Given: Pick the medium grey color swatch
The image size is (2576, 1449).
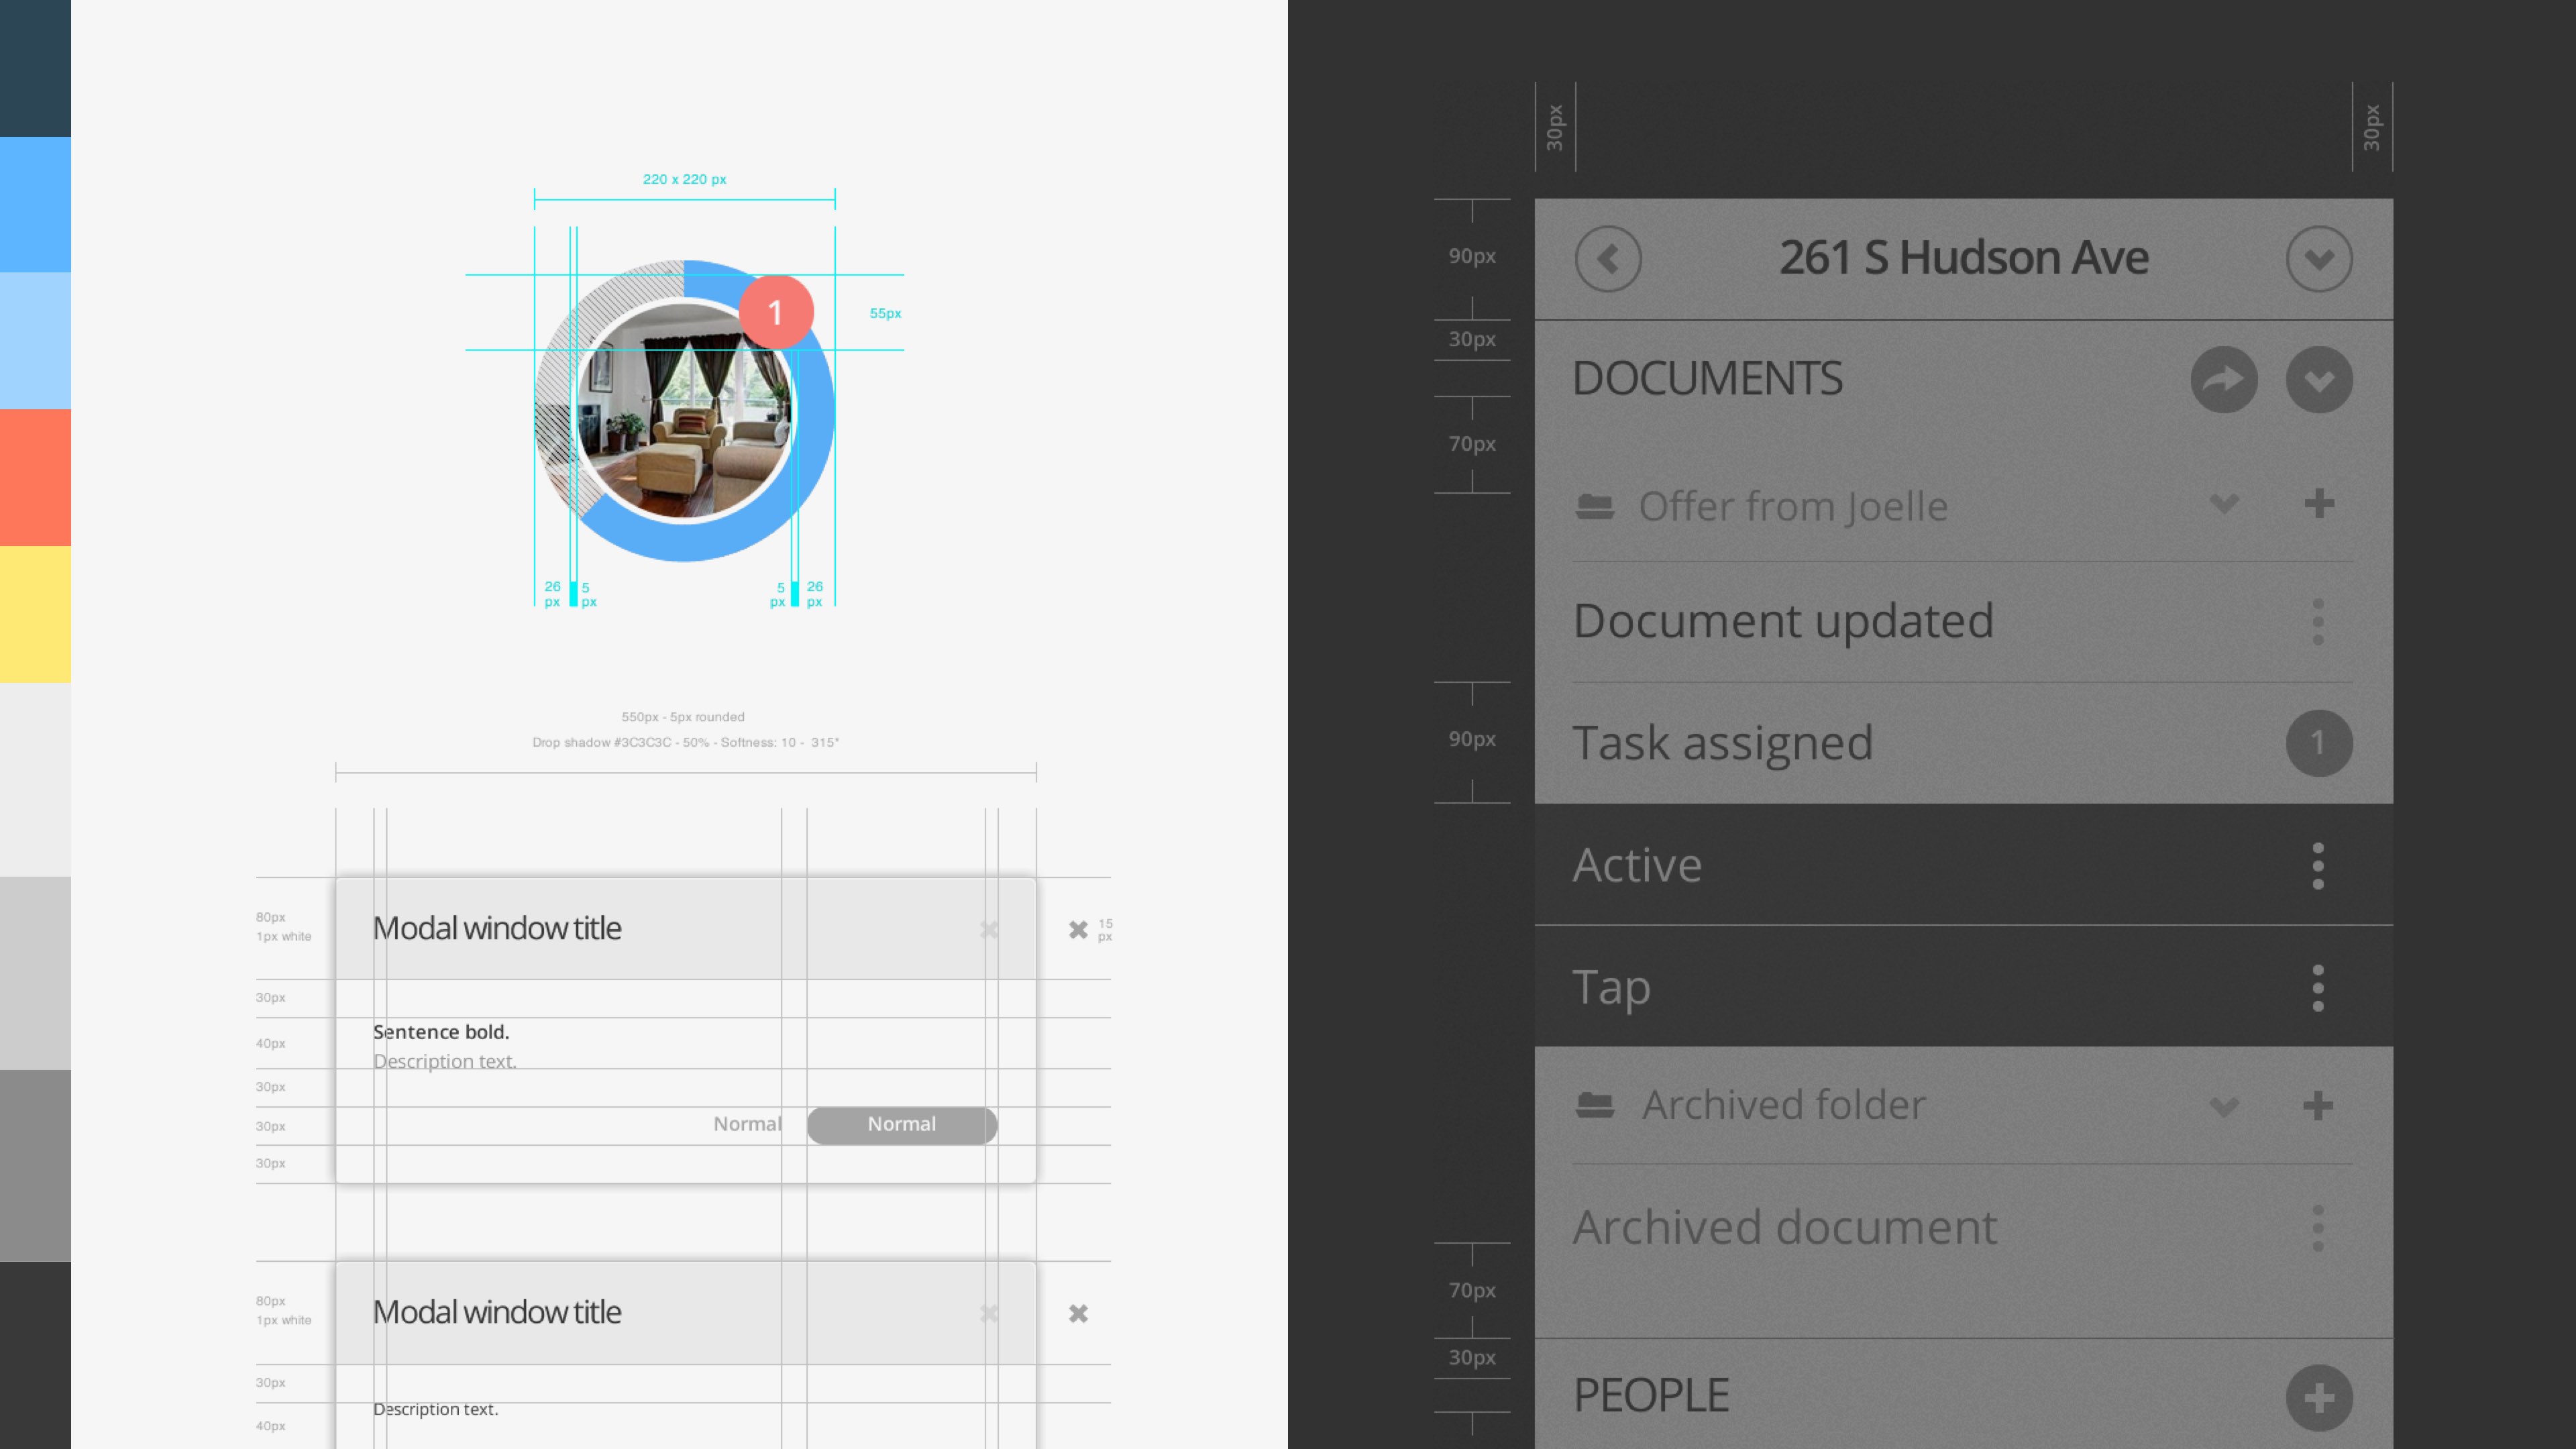Looking at the screenshot, I should point(35,1166).
